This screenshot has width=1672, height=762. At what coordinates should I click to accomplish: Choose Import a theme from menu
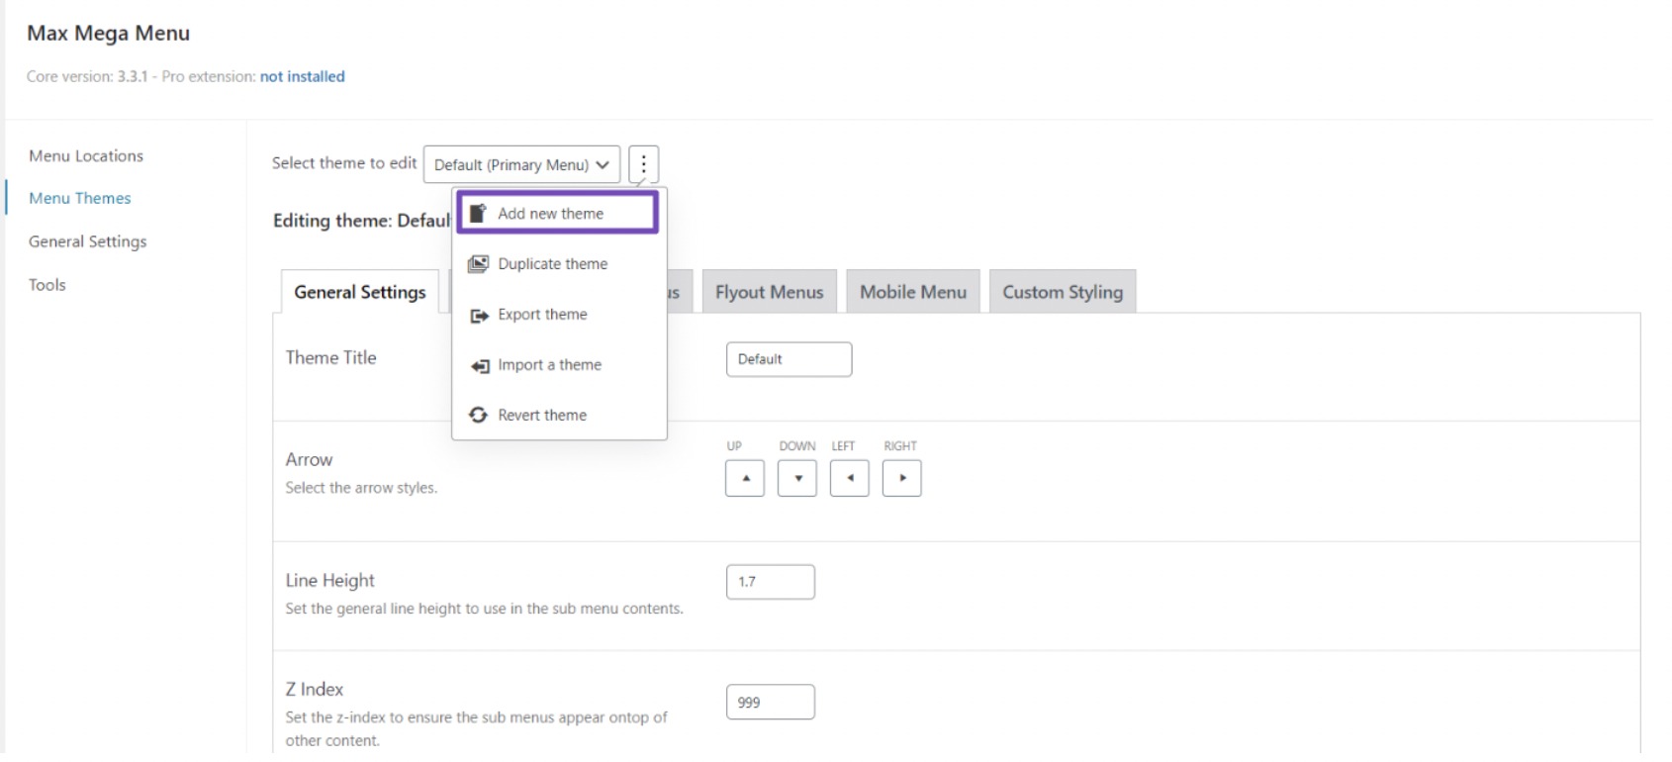pos(559,365)
